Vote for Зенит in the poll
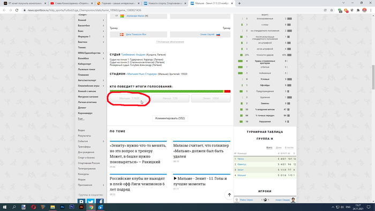 tap(211, 98)
